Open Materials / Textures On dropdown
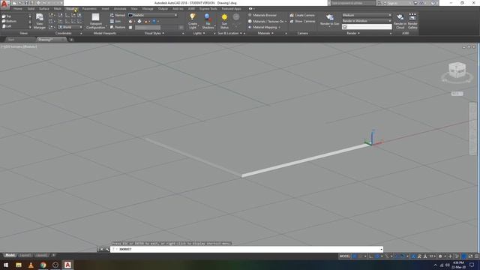Screen dimensions: 480x270 click(x=267, y=21)
